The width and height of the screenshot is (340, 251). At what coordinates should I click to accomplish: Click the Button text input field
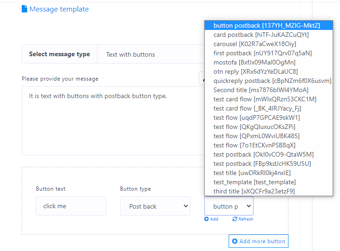point(71,206)
